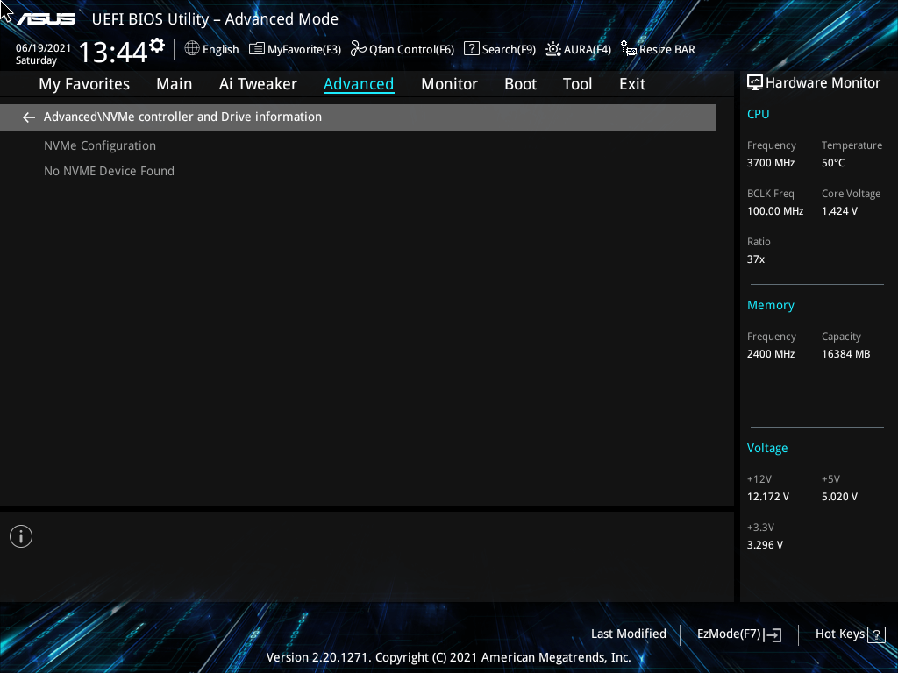898x673 pixels.
Task: Open AURA lighting control
Action: (x=578, y=49)
